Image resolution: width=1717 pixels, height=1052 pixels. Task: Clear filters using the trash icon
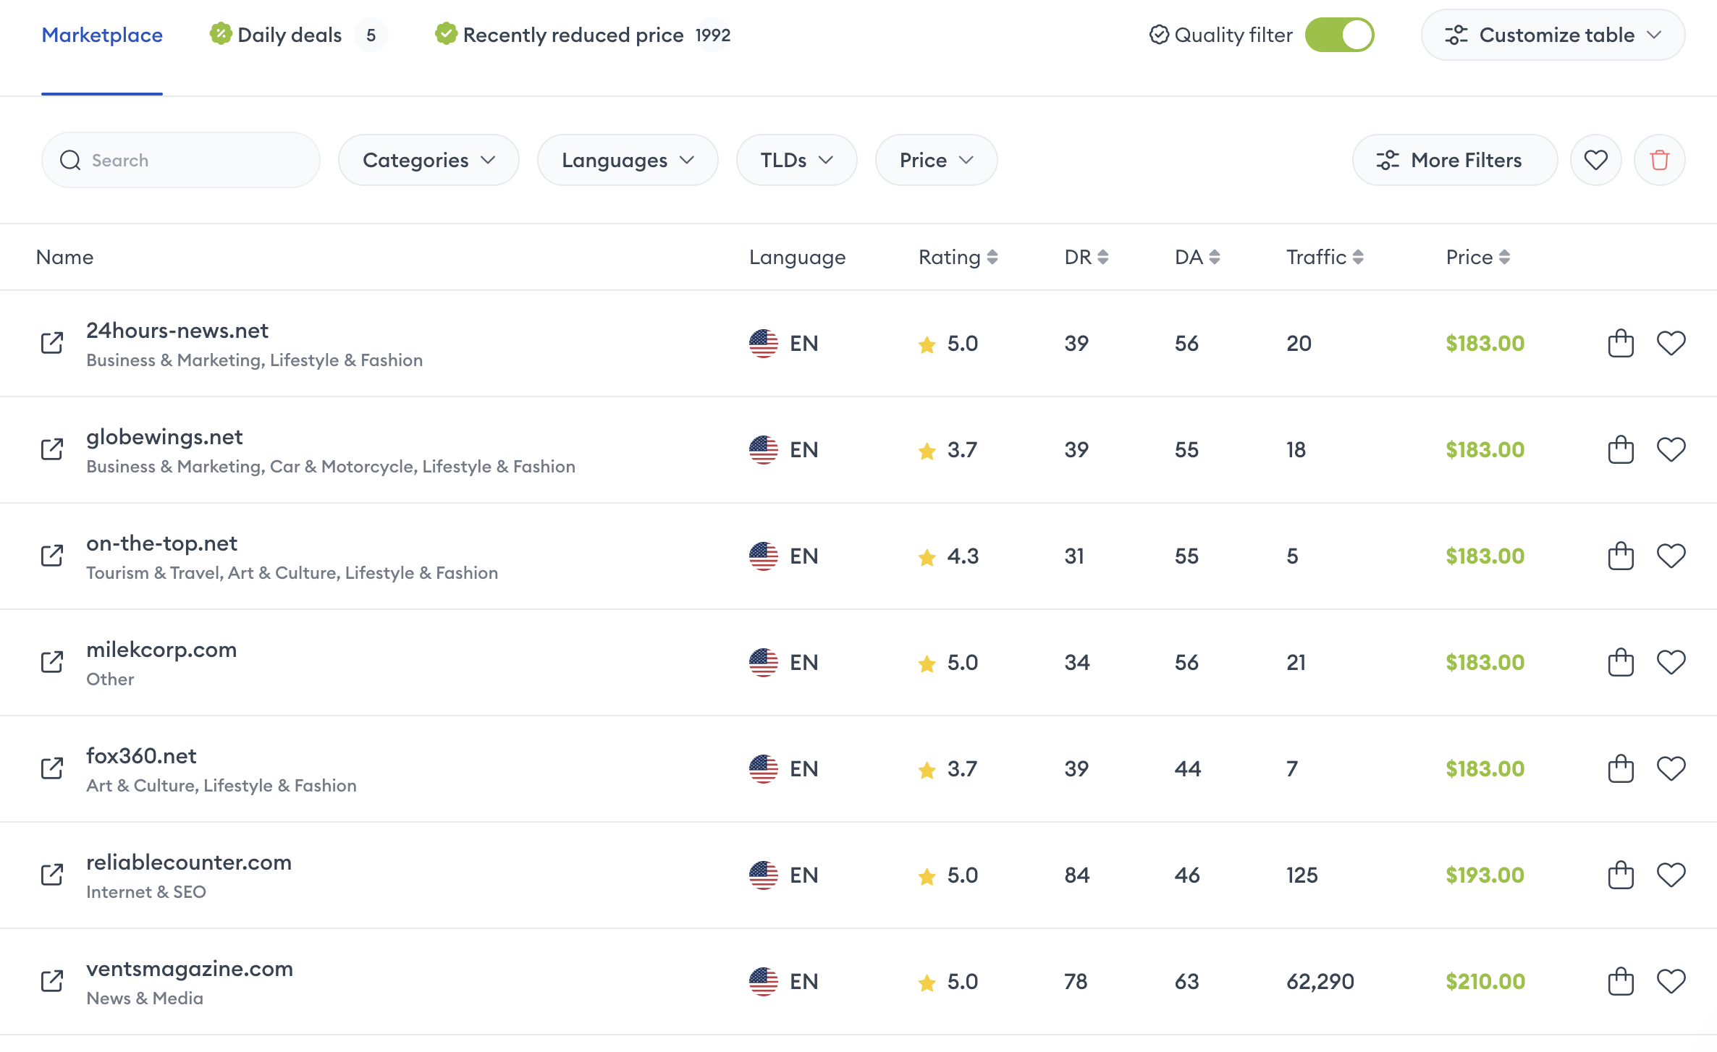(1659, 160)
